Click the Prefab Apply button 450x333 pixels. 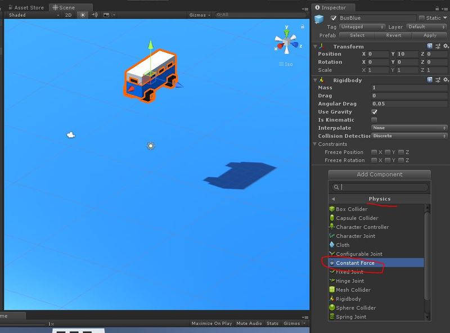(x=430, y=35)
